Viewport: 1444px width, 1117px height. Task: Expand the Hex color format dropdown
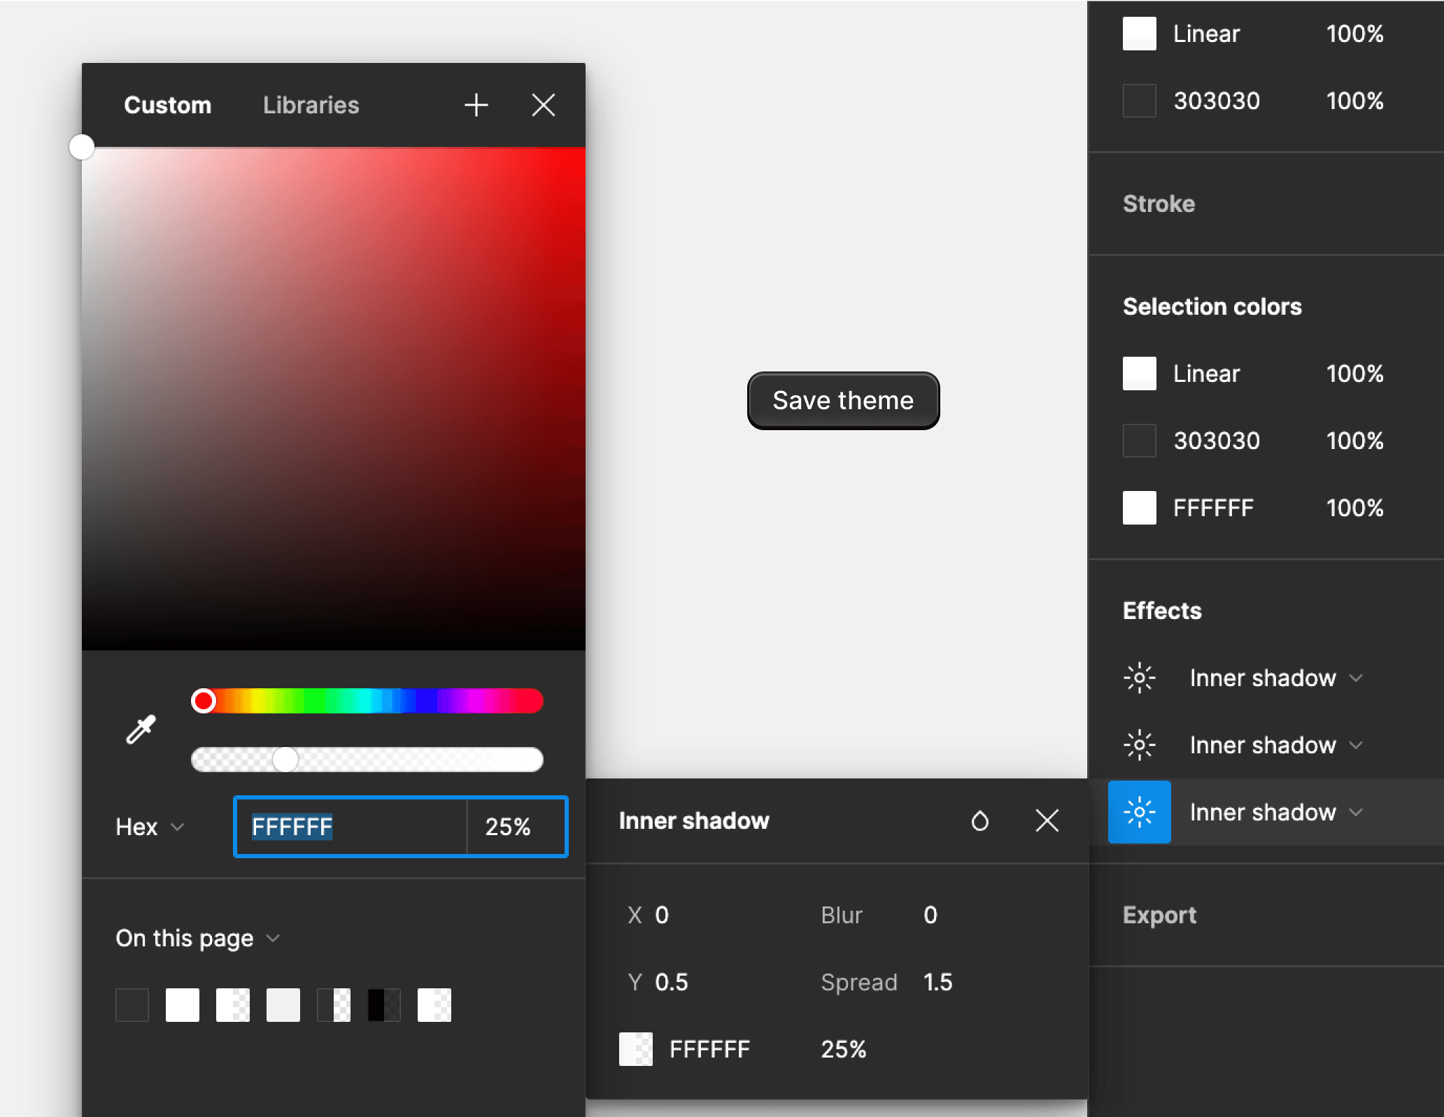pos(150,827)
